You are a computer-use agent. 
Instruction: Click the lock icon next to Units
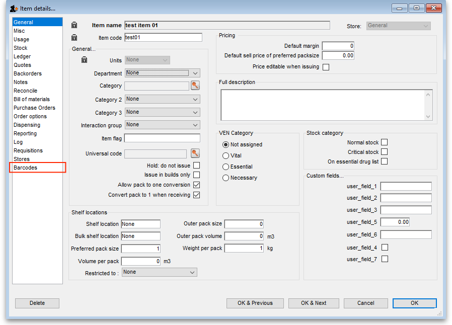pyautogui.click(x=85, y=60)
